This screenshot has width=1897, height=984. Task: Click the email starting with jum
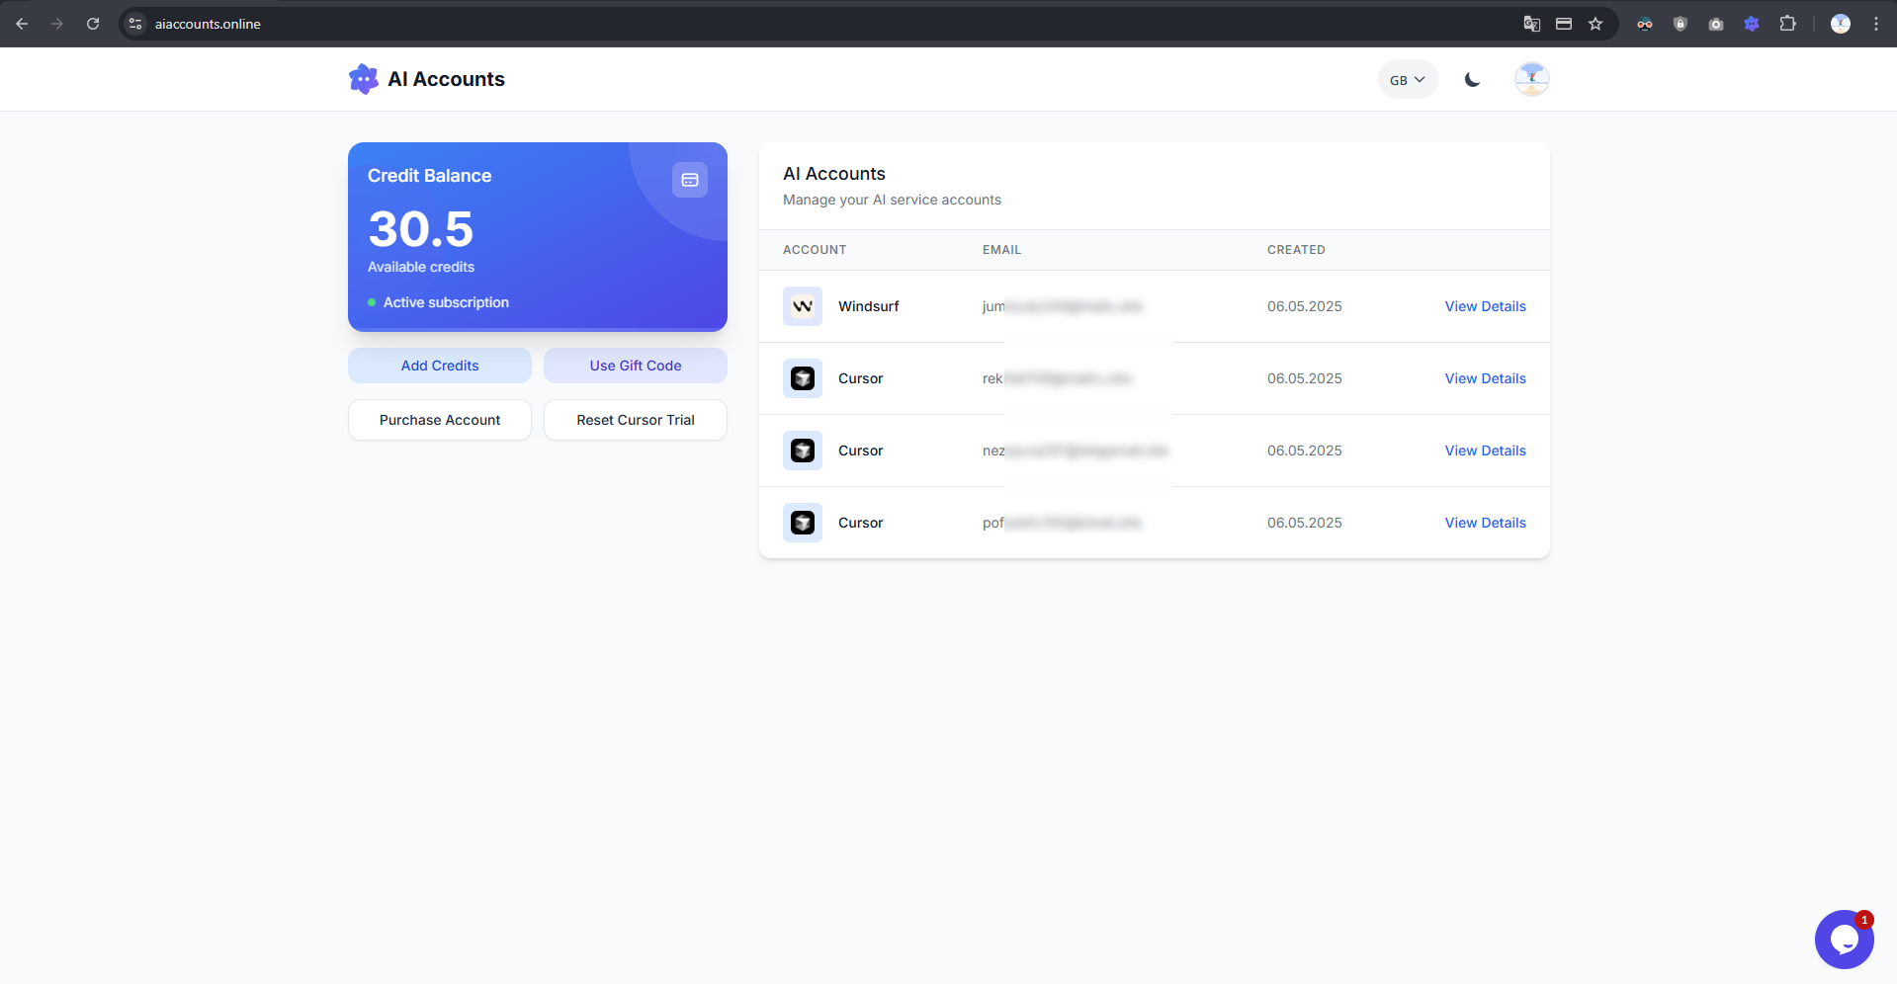pos(1063,306)
